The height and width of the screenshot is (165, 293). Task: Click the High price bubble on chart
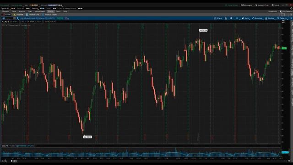pyautogui.click(x=203, y=30)
